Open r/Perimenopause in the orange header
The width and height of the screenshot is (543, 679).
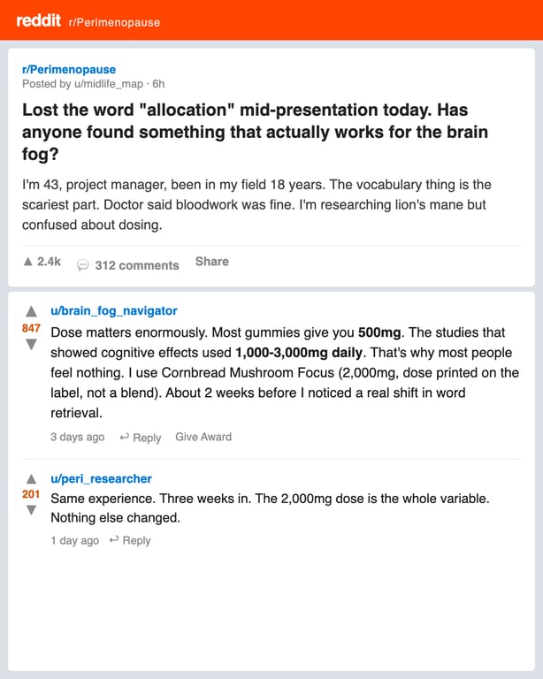(x=114, y=22)
